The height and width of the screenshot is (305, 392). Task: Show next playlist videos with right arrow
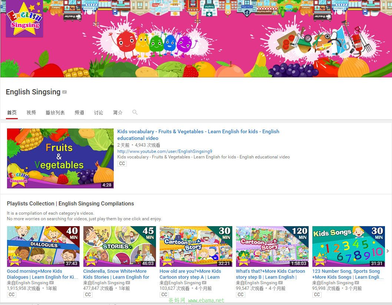tap(388, 251)
